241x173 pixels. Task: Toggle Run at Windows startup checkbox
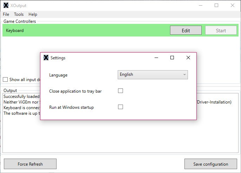coord(120,107)
